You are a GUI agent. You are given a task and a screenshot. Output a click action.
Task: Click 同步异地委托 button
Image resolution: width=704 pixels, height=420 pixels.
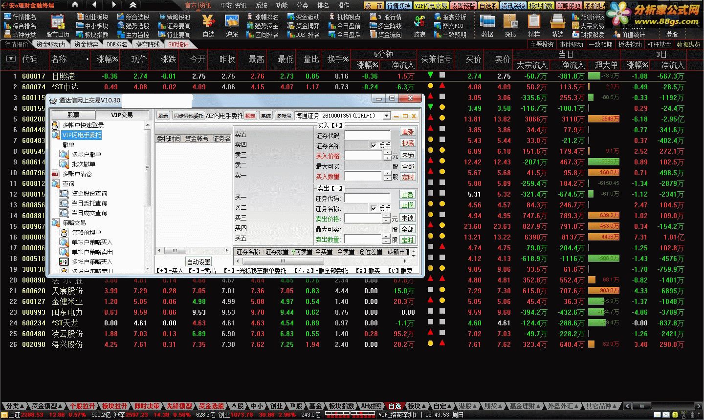click(188, 116)
